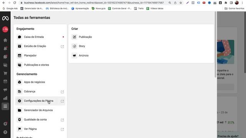The width and height of the screenshot is (246, 138).
Task: Open the ads megaphone icon in sidebar
Action: point(5,90)
